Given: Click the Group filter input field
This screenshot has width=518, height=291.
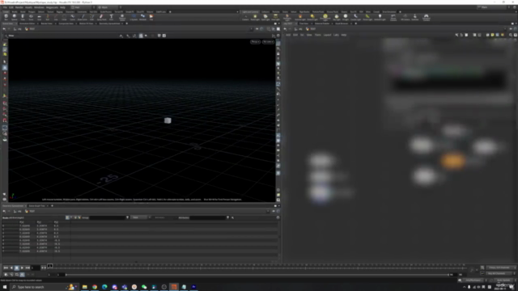Looking at the screenshot, I should (x=108, y=217).
